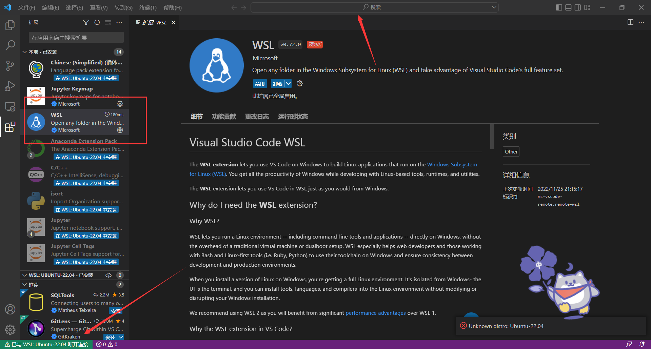Image resolution: width=651 pixels, height=349 pixels.
Task: Install the GitLens extension
Action: (x=110, y=337)
